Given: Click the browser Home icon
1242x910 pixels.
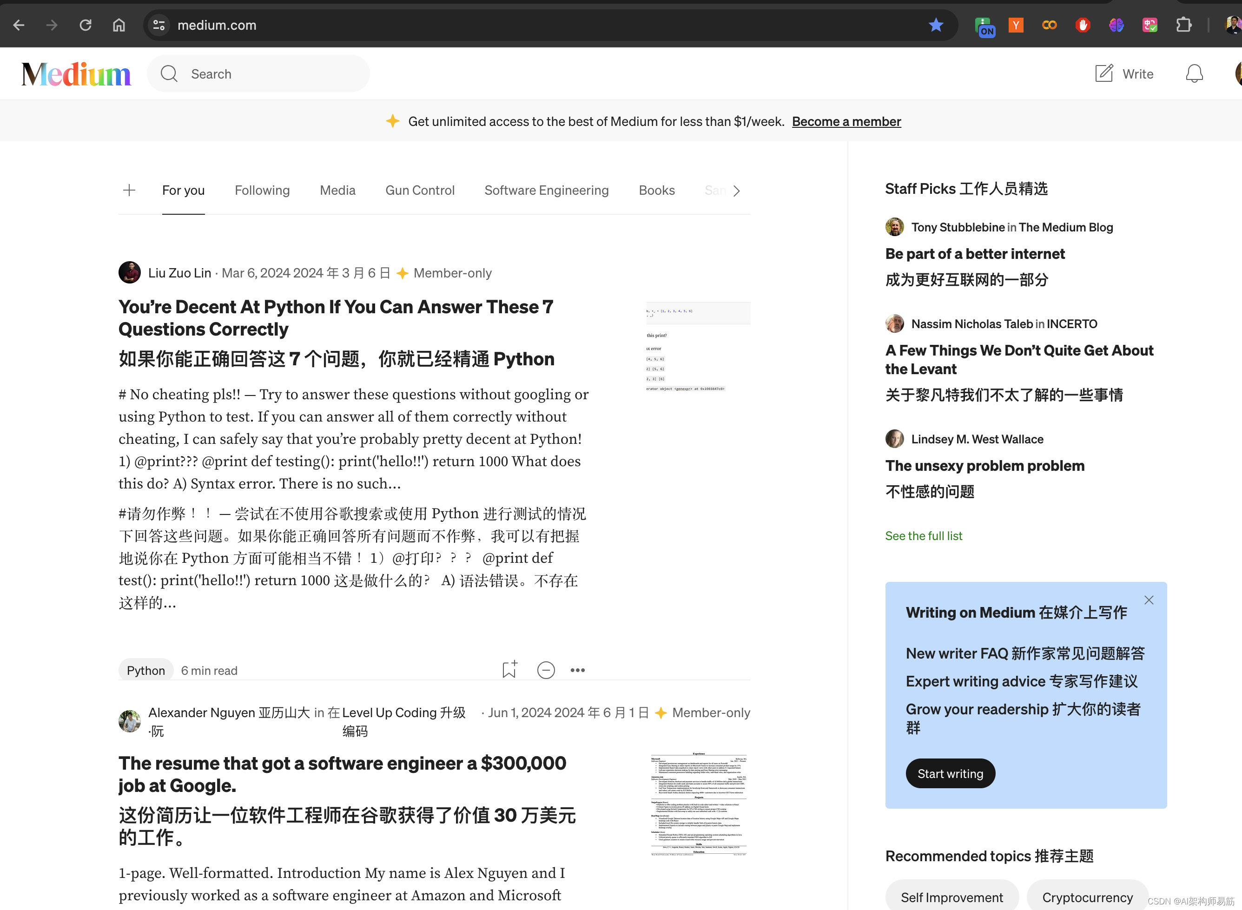Looking at the screenshot, I should click(x=119, y=25).
